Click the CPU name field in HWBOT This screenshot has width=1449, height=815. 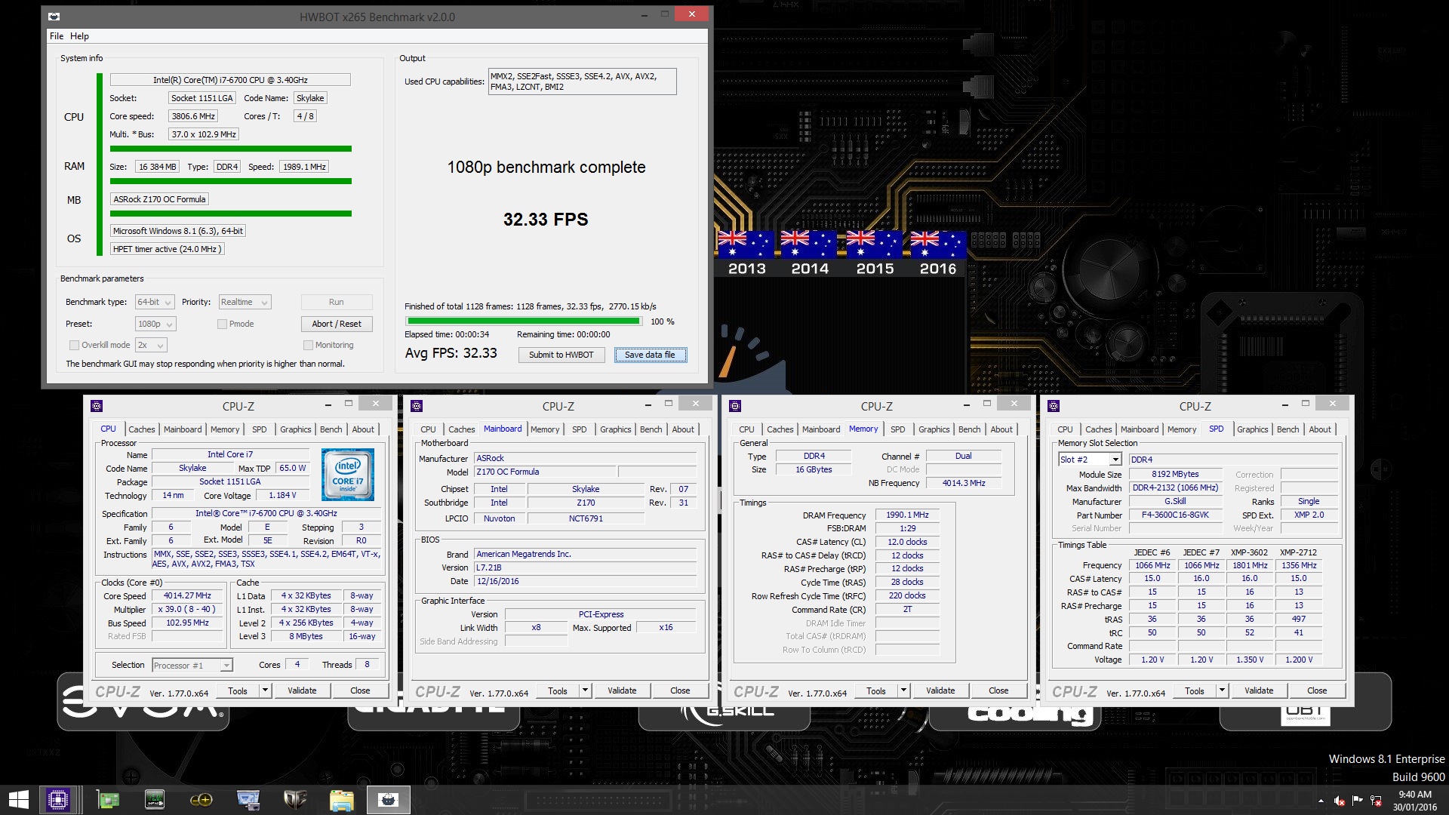230,80
